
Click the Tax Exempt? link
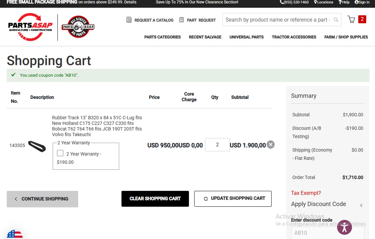click(306, 193)
